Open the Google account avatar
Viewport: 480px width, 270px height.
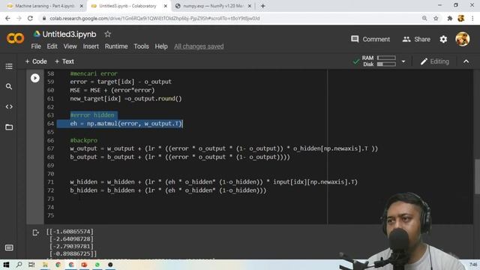click(462, 39)
